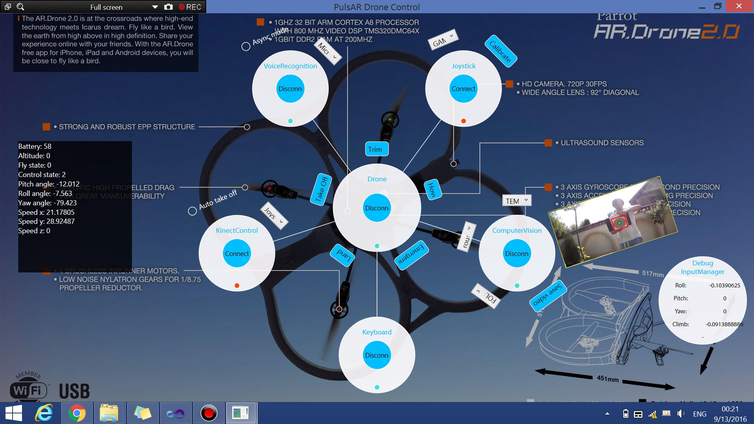Show hidden system tray icons
This screenshot has height=424, width=754.
pyautogui.click(x=607, y=414)
